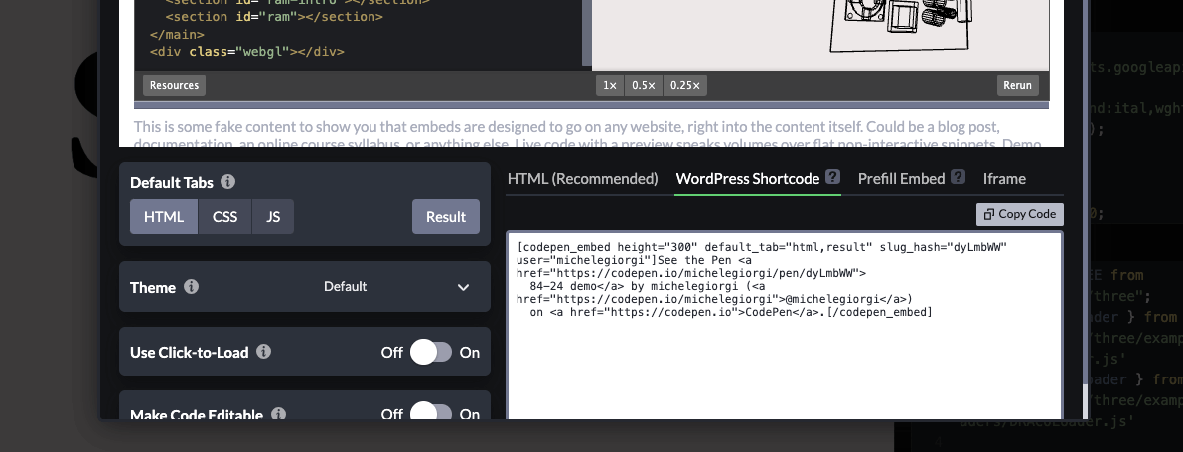Switch to Iframe tab

[x=1004, y=179]
